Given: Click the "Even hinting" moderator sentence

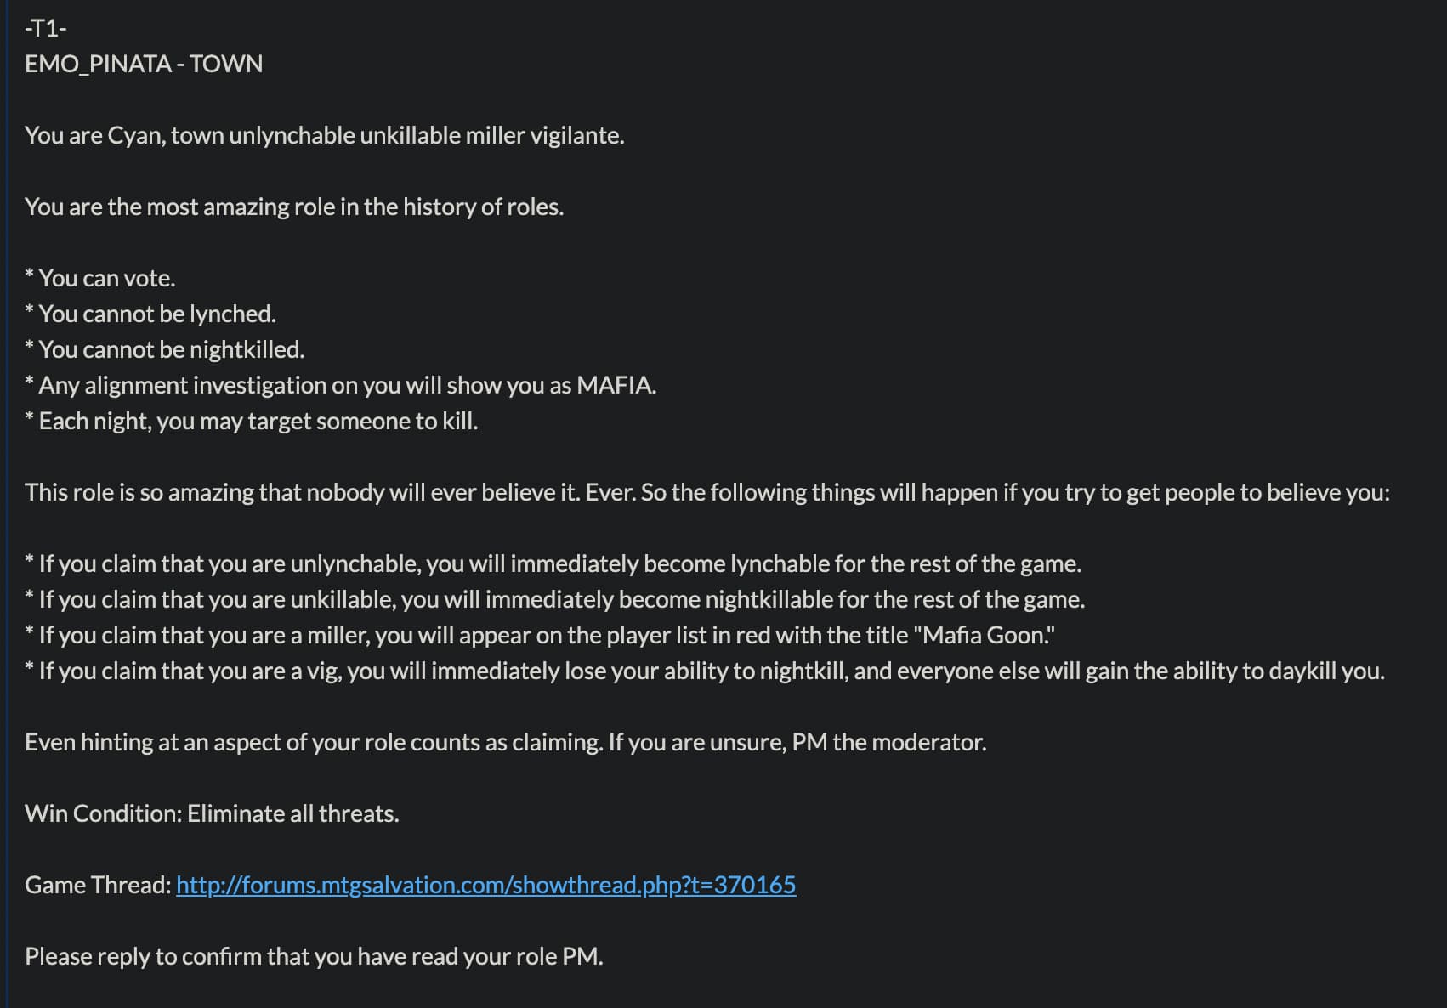Looking at the screenshot, I should [505, 742].
